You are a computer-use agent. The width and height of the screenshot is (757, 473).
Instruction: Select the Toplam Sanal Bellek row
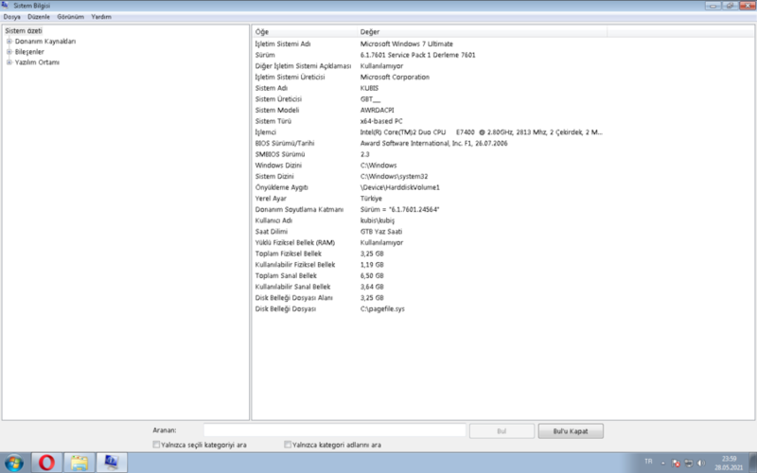pyautogui.click(x=286, y=276)
